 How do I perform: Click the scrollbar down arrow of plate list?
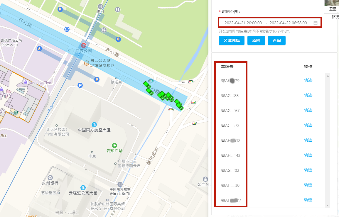click(328, 205)
